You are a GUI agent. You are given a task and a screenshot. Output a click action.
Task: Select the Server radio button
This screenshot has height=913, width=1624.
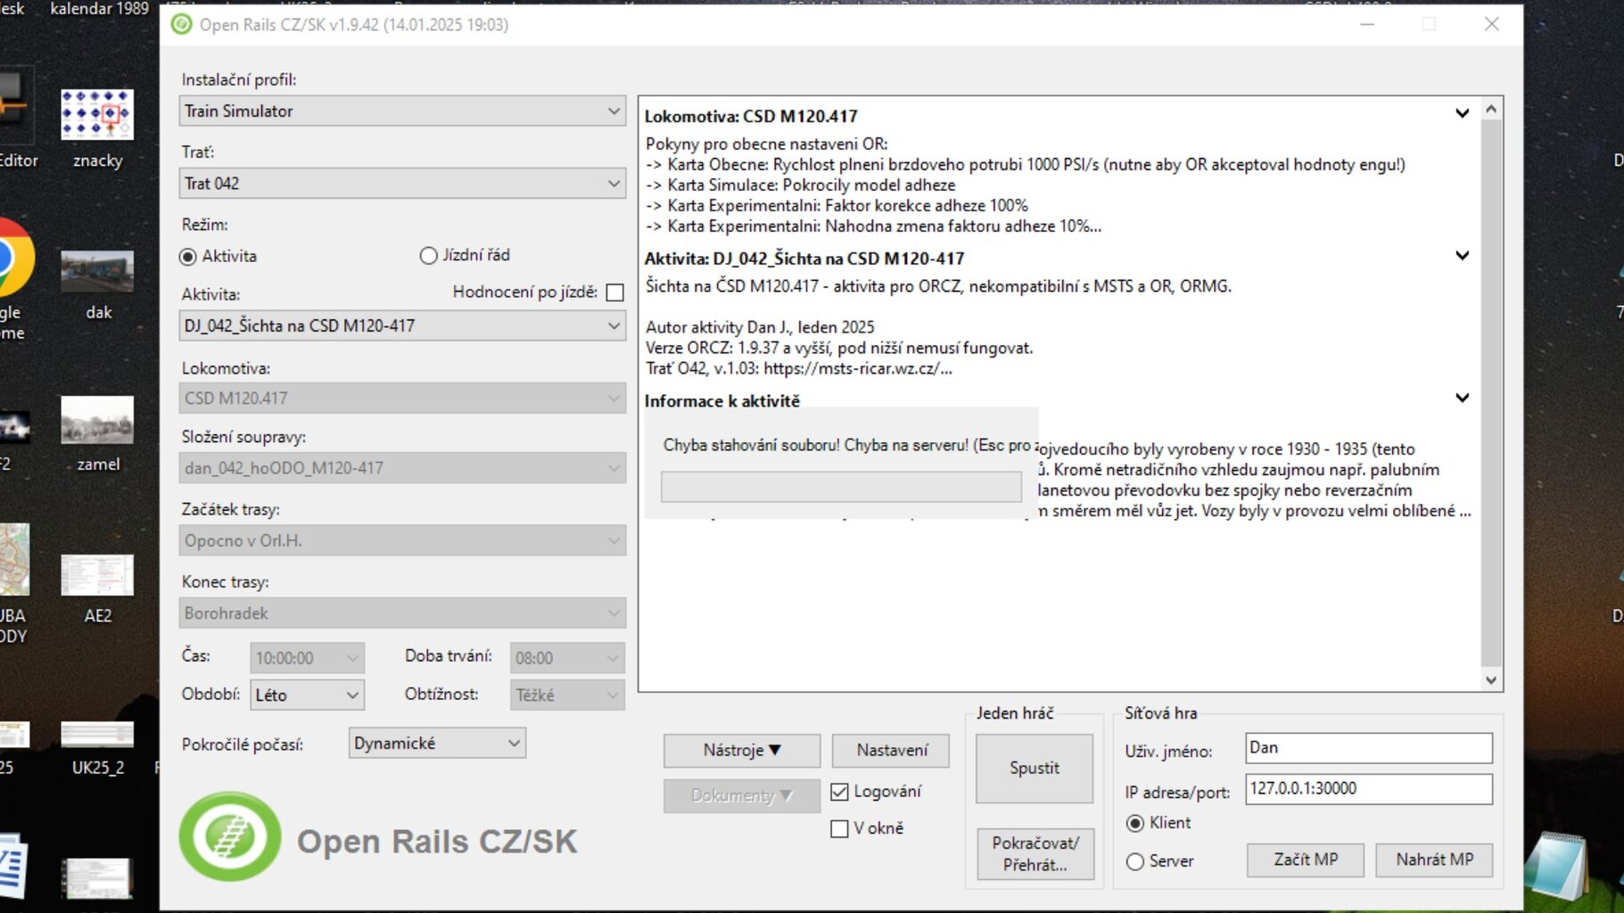(x=1135, y=861)
